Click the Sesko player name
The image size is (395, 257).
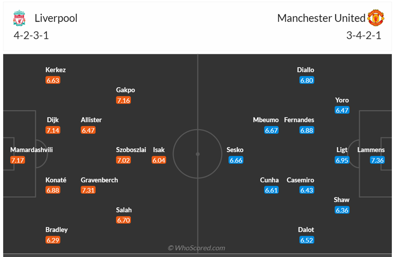click(235, 150)
